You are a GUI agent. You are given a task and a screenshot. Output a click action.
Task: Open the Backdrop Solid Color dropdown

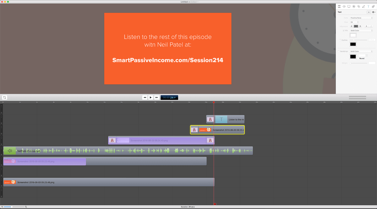pyautogui.click(x=361, y=51)
